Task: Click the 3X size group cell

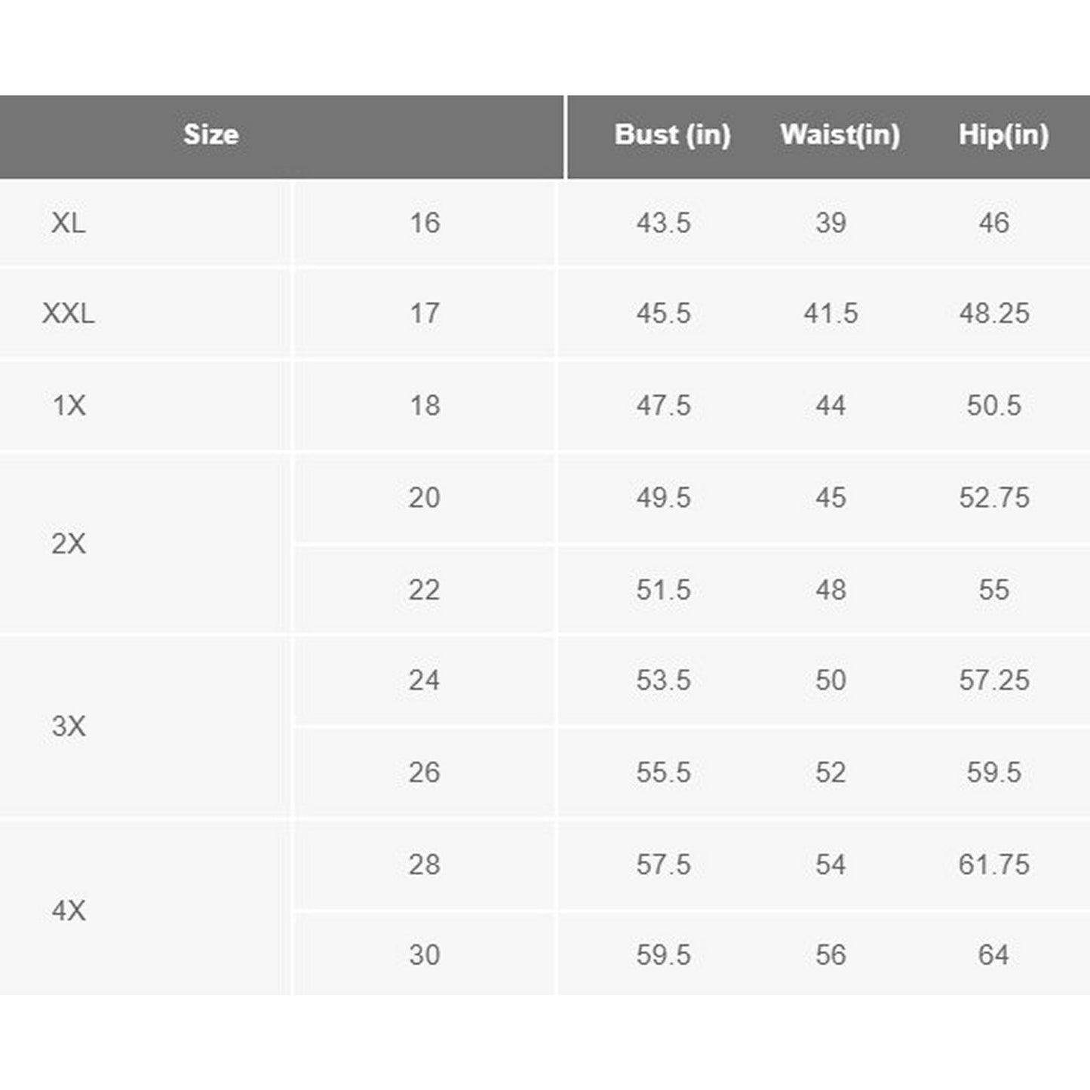Action: click(68, 727)
